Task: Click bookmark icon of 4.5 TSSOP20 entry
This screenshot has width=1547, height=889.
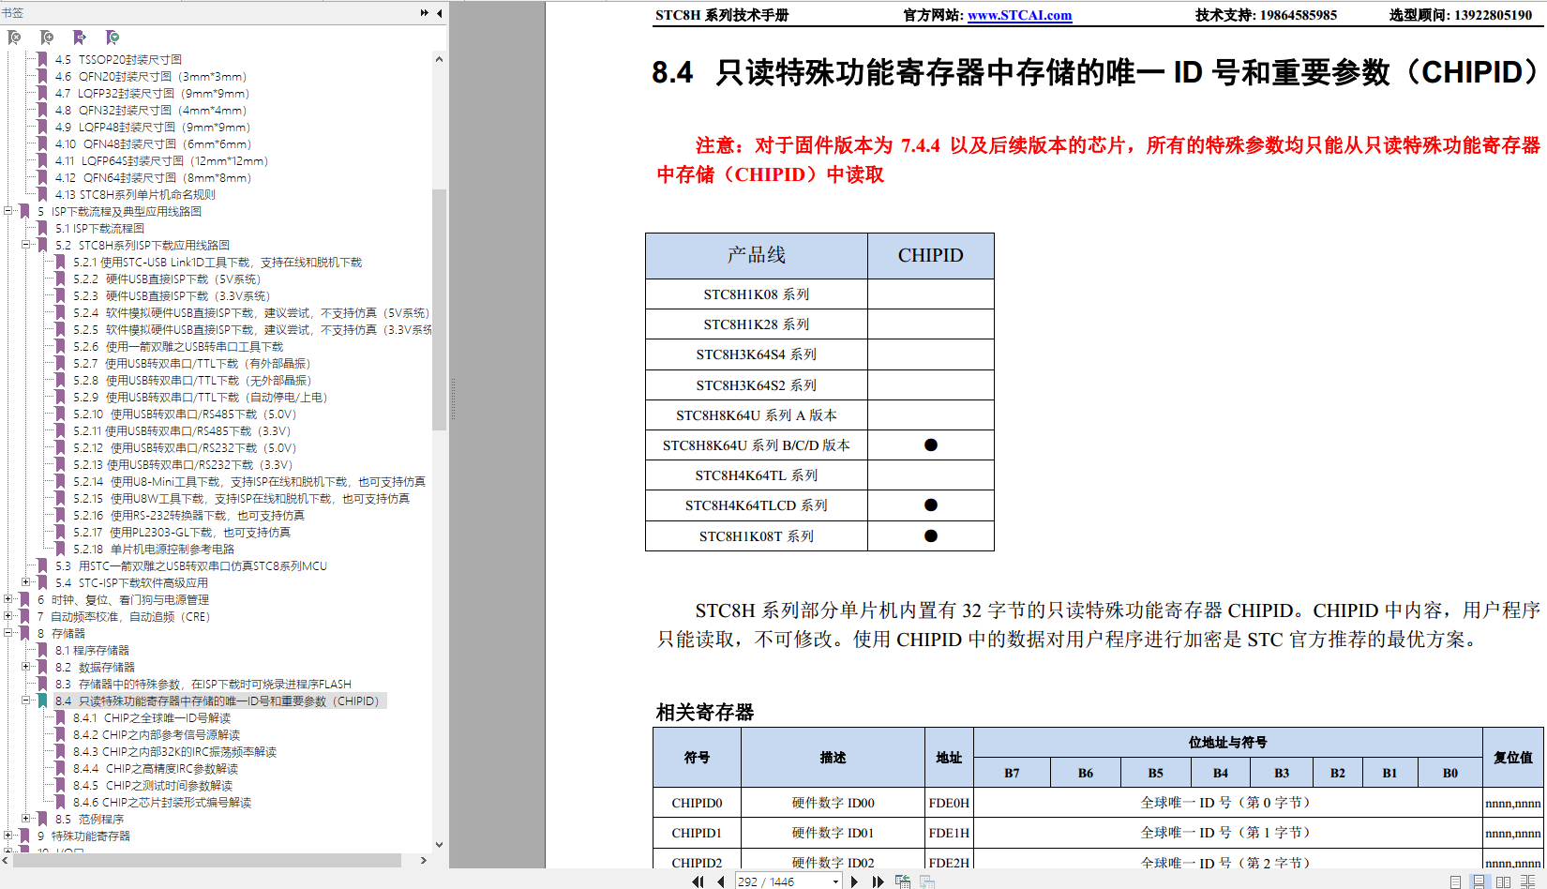Action: (x=43, y=60)
